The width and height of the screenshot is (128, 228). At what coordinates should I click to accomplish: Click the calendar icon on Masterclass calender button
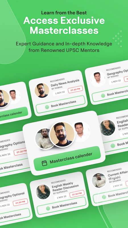coord(44,163)
